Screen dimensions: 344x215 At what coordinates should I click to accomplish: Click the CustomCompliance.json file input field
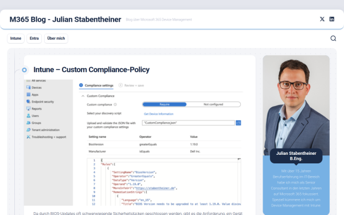coord(189,123)
